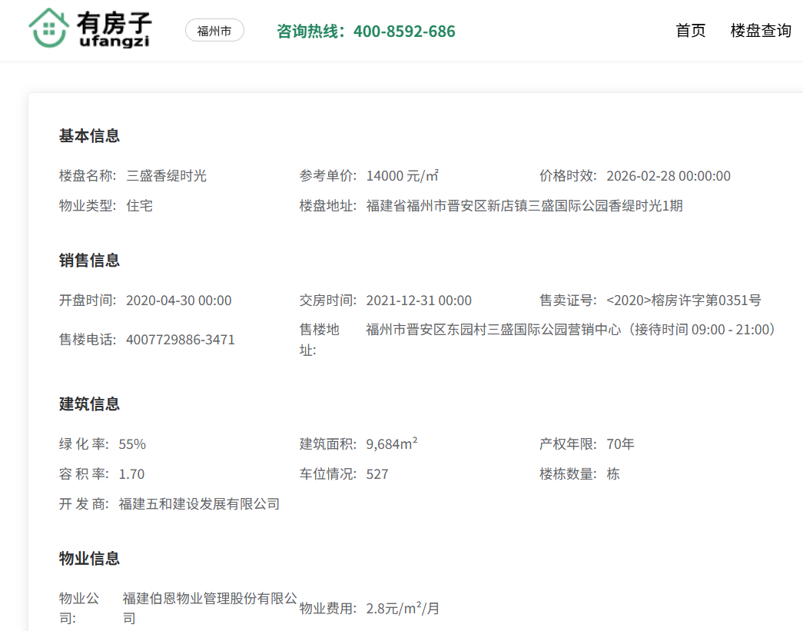
Task: Click the 售楼电话 number 4007729886-3471
Action: (181, 340)
